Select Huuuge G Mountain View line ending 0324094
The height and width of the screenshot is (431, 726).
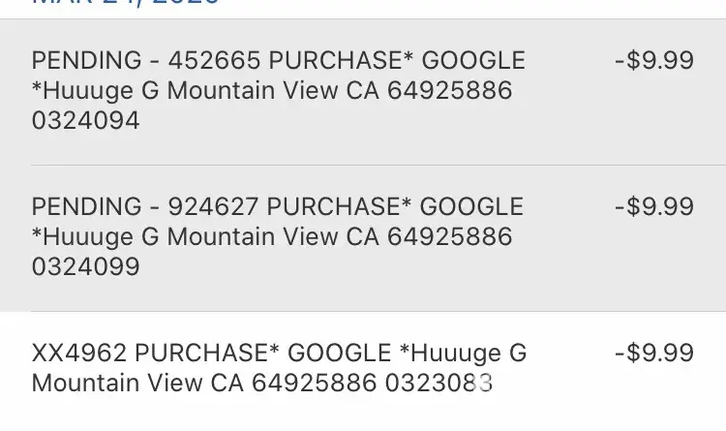point(271,91)
